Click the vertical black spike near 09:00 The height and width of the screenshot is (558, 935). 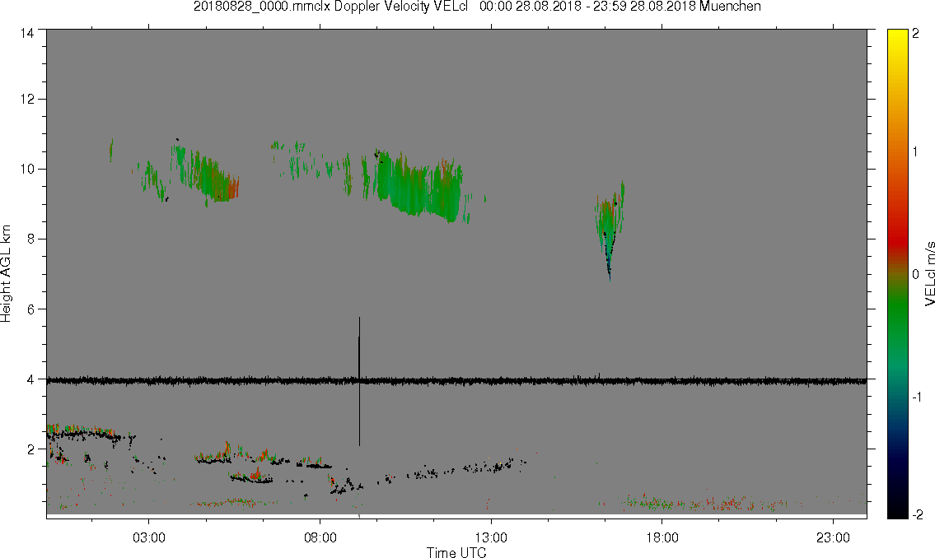pos(359,381)
